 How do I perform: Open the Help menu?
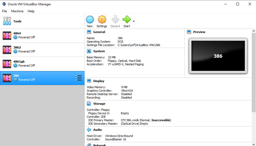click(x=31, y=11)
